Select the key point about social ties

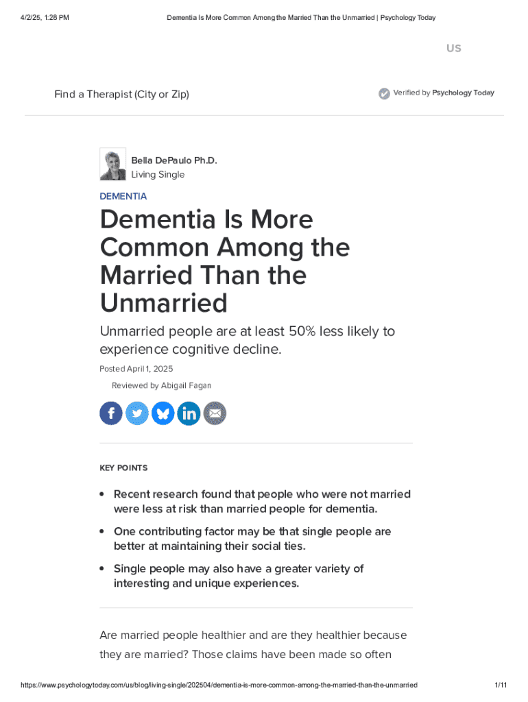[252, 539]
